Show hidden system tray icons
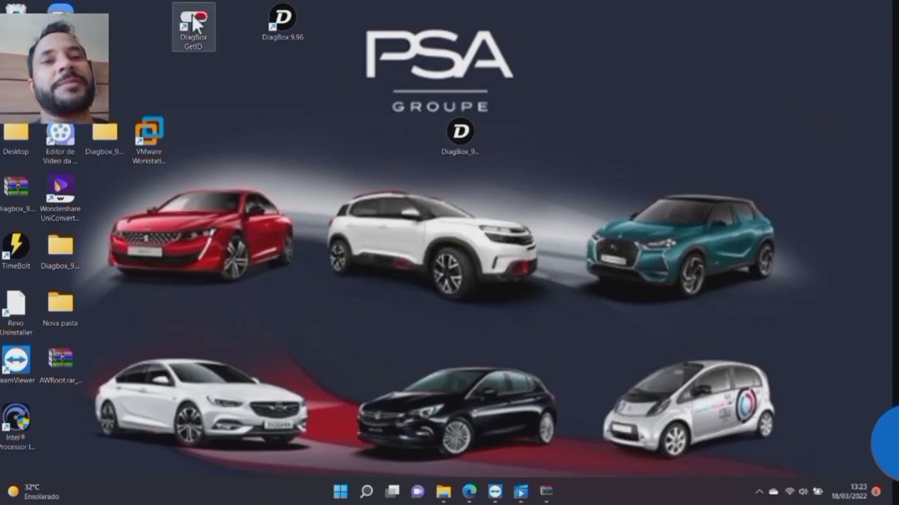 pyautogui.click(x=759, y=492)
